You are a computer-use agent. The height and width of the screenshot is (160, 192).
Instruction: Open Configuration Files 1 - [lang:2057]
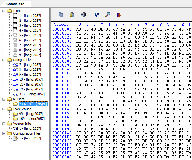click(30, 138)
